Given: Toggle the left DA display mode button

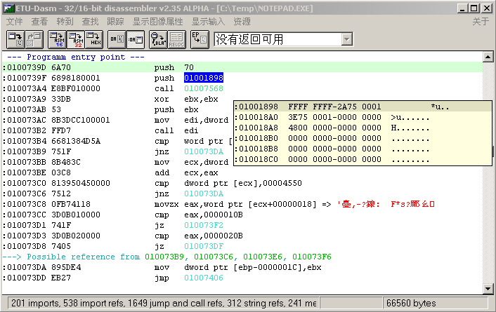Looking at the screenshot, I should [x=117, y=39].
